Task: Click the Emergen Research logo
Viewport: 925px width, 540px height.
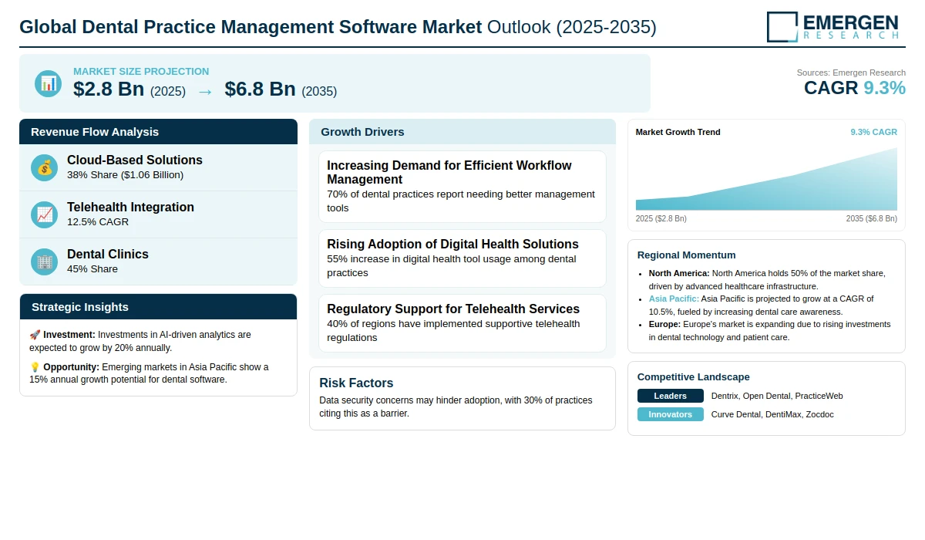Action: tap(832, 26)
